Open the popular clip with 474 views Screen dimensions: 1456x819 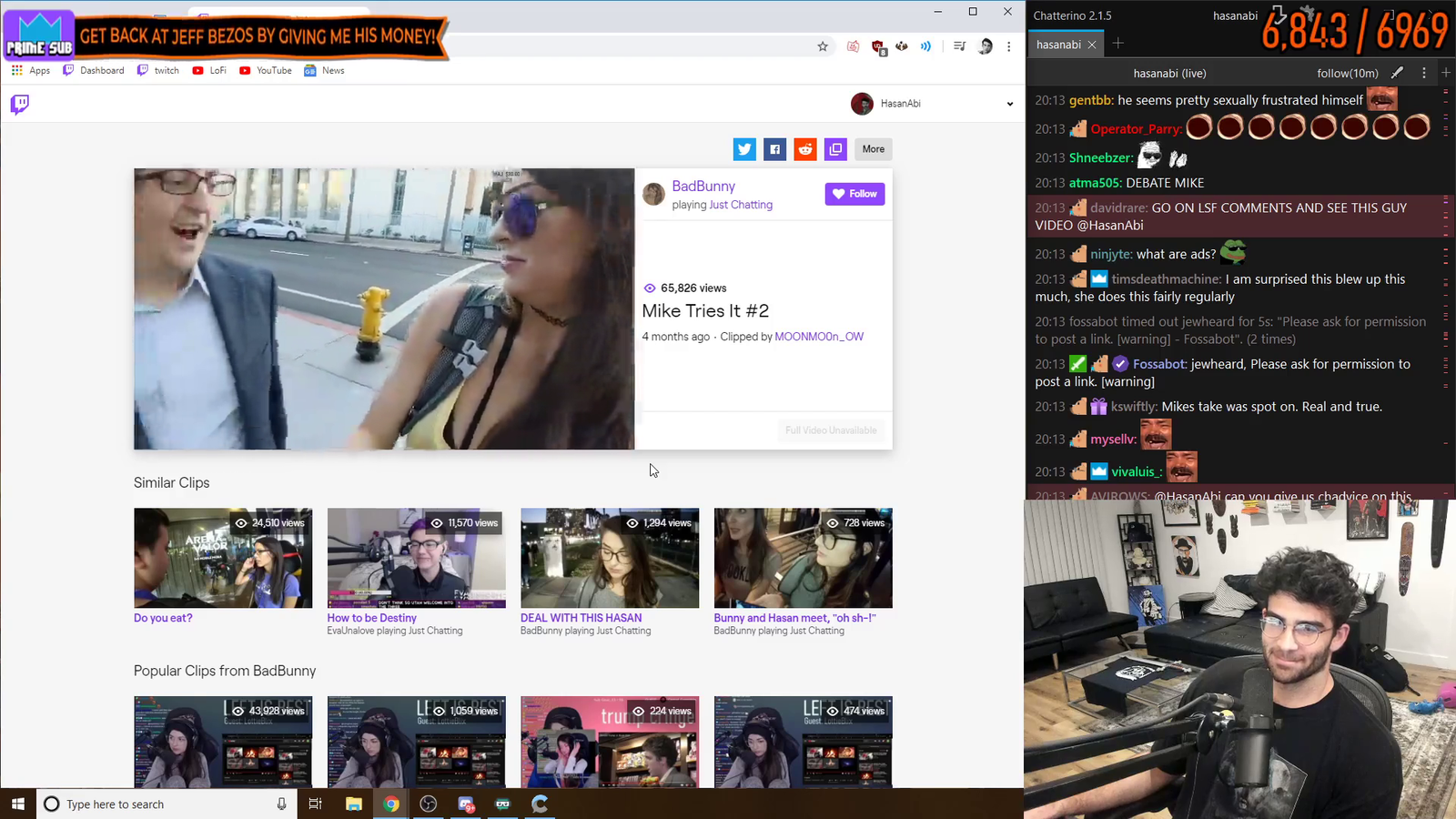click(804, 742)
